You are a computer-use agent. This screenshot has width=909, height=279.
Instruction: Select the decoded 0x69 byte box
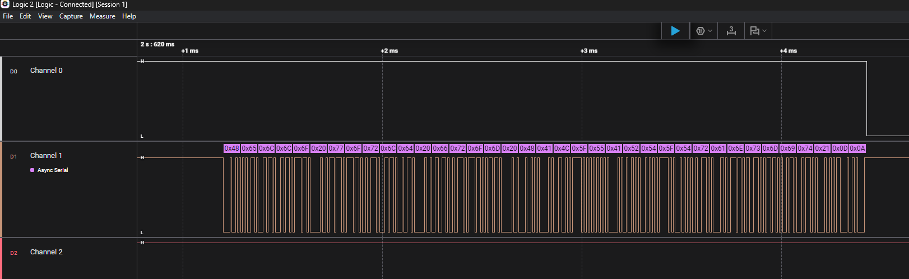tap(788, 148)
